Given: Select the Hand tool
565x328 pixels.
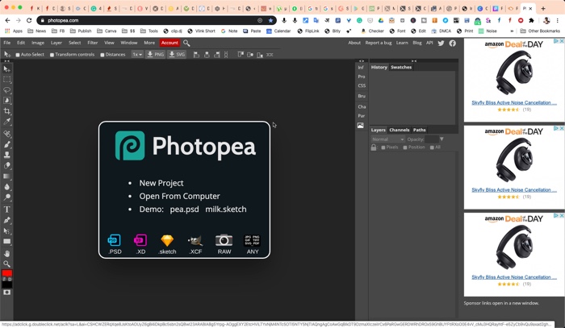Looking at the screenshot, I should 6,254.
